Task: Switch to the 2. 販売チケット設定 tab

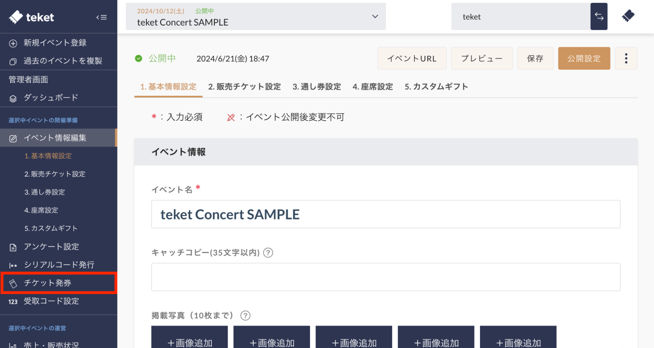Action: point(244,87)
